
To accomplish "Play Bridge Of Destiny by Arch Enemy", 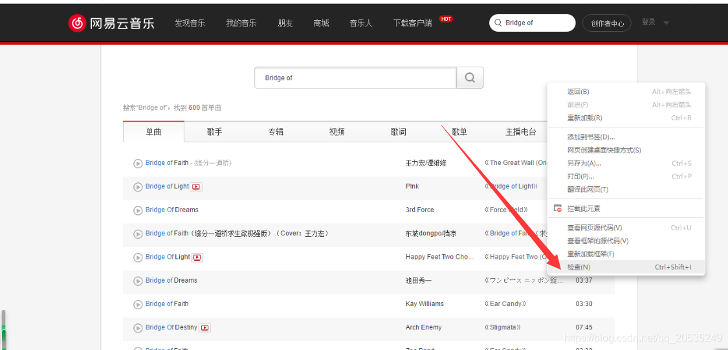I will [138, 328].
